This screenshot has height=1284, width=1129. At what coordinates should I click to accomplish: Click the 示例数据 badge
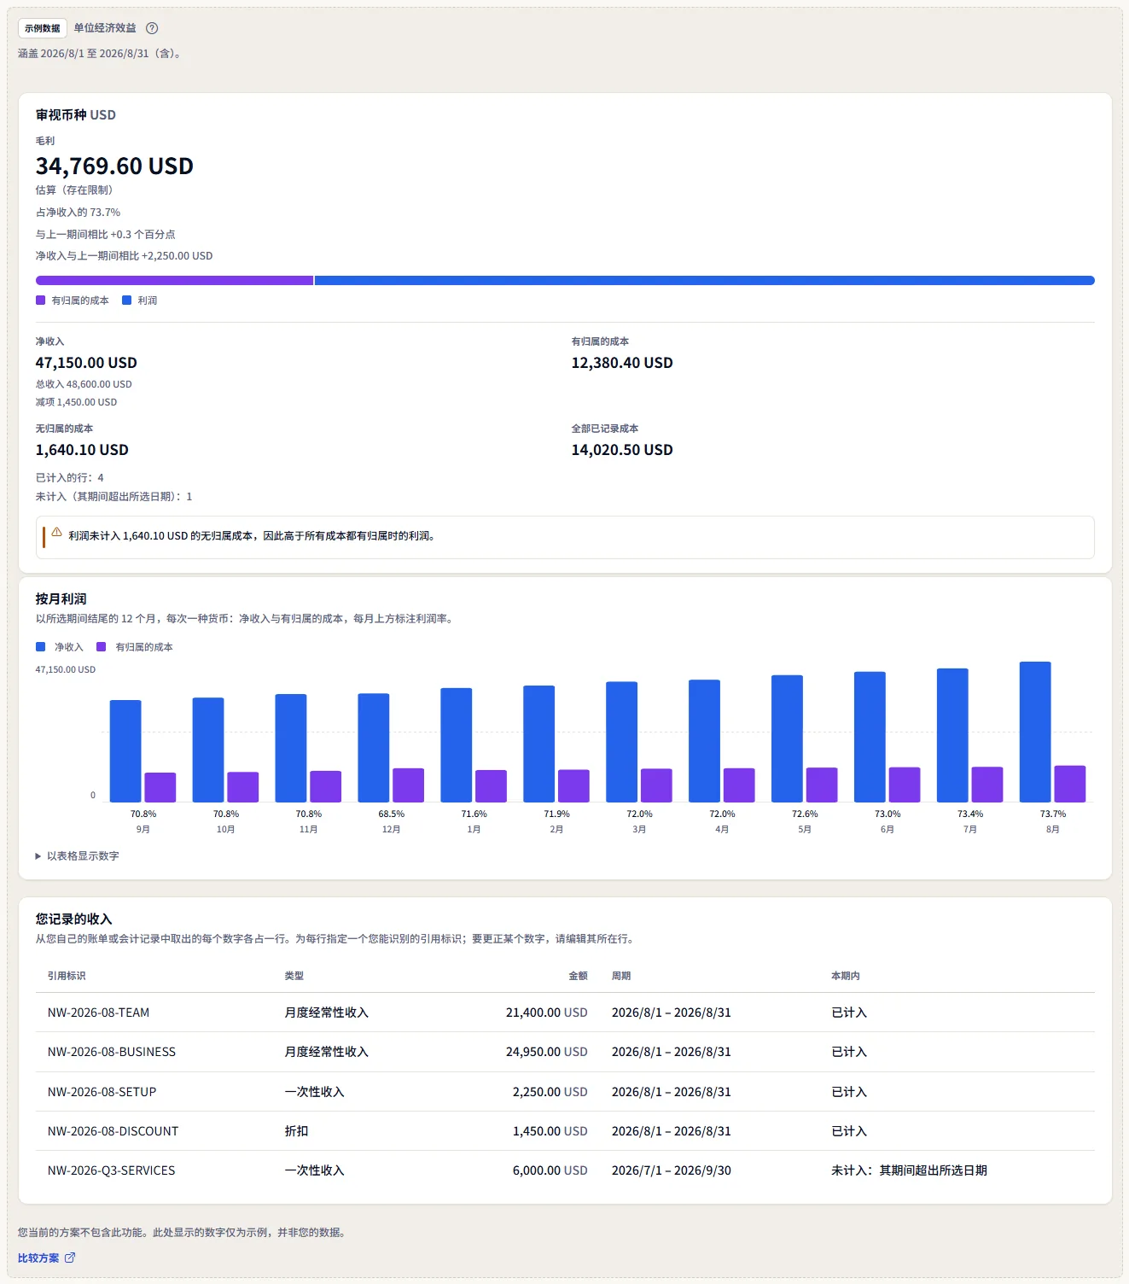[43, 28]
